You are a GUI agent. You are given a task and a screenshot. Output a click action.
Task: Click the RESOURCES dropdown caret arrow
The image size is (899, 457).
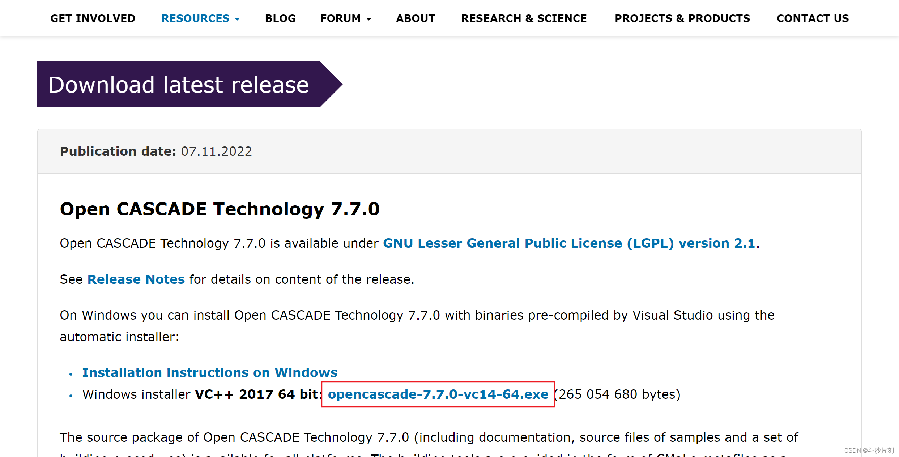coord(238,19)
